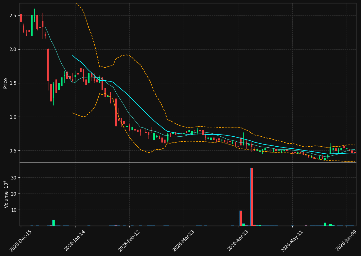Screen dimensions: 361x256
Task: Click the 2026-Mar-13 date label
Action: click(x=183, y=241)
